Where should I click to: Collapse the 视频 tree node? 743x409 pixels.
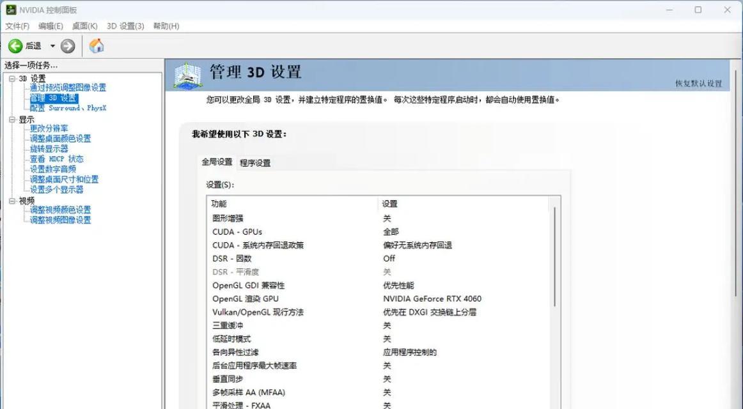coord(12,201)
